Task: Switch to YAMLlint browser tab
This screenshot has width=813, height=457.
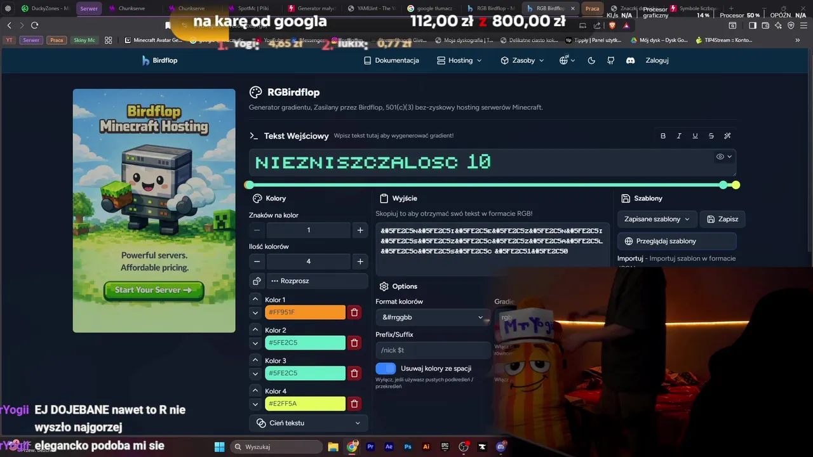Action: pos(372,8)
